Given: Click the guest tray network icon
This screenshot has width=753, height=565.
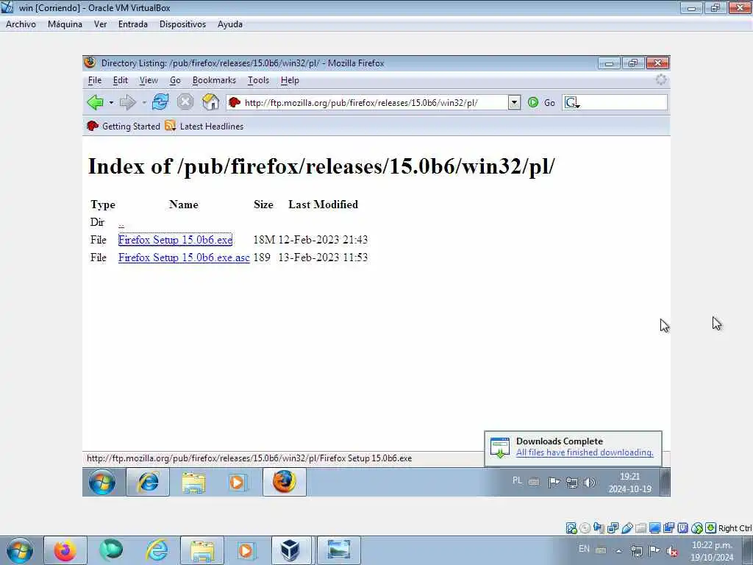Looking at the screenshot, I should [571, 483].
